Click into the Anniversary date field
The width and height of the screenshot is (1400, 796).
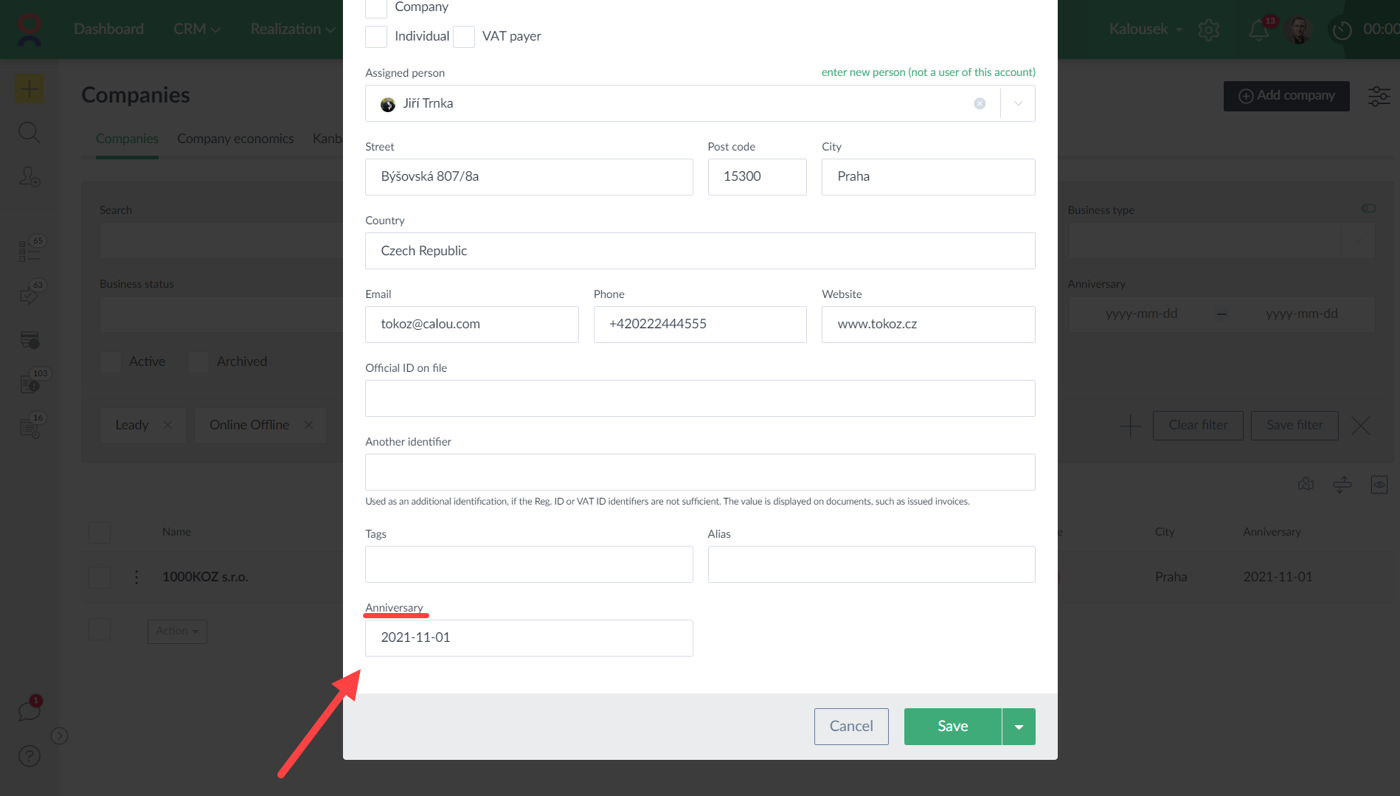point(528,638)
